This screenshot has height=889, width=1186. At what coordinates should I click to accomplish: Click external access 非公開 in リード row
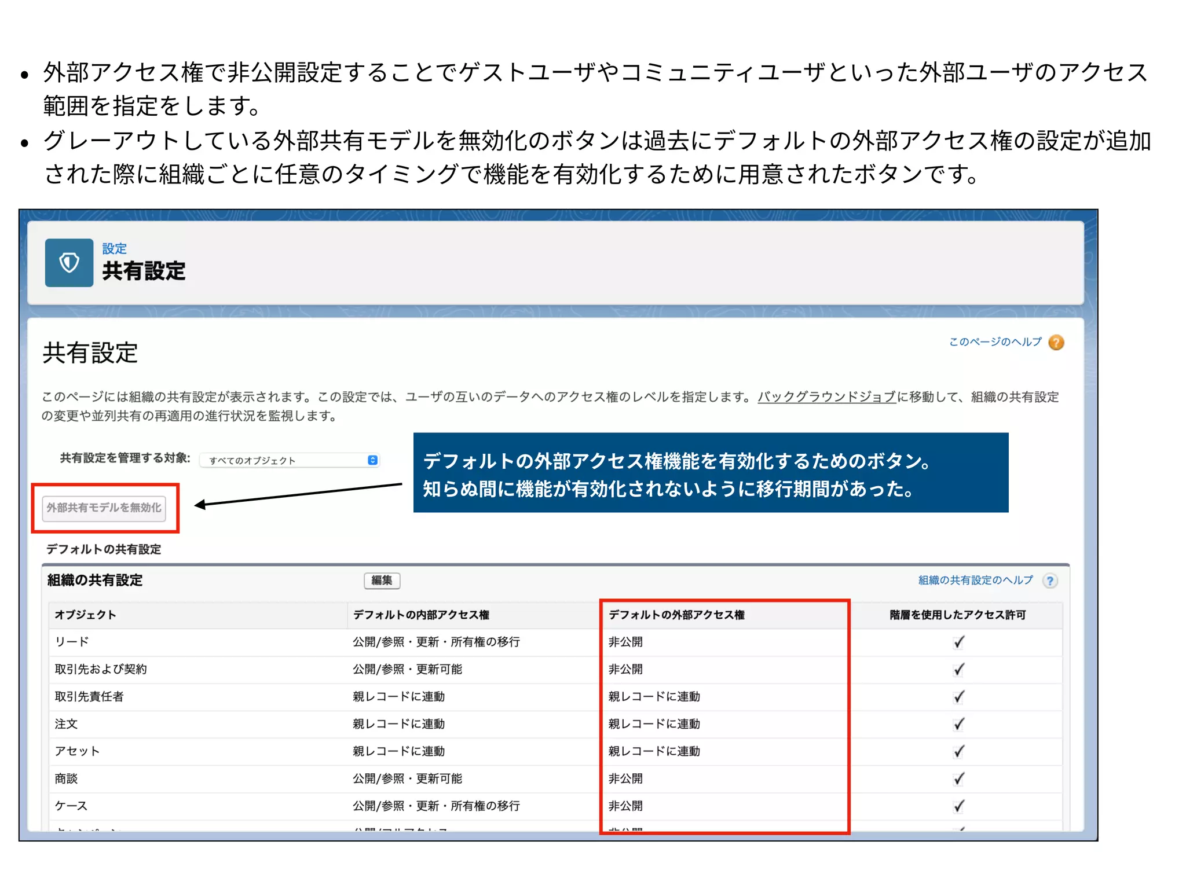(x=625, y=642)
